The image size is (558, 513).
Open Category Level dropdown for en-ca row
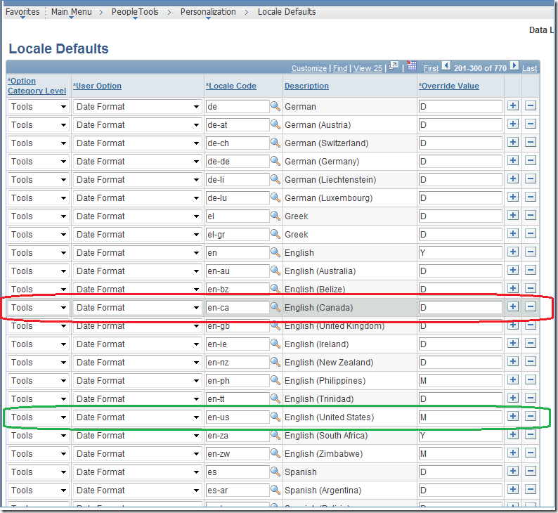tap(63, 307)
